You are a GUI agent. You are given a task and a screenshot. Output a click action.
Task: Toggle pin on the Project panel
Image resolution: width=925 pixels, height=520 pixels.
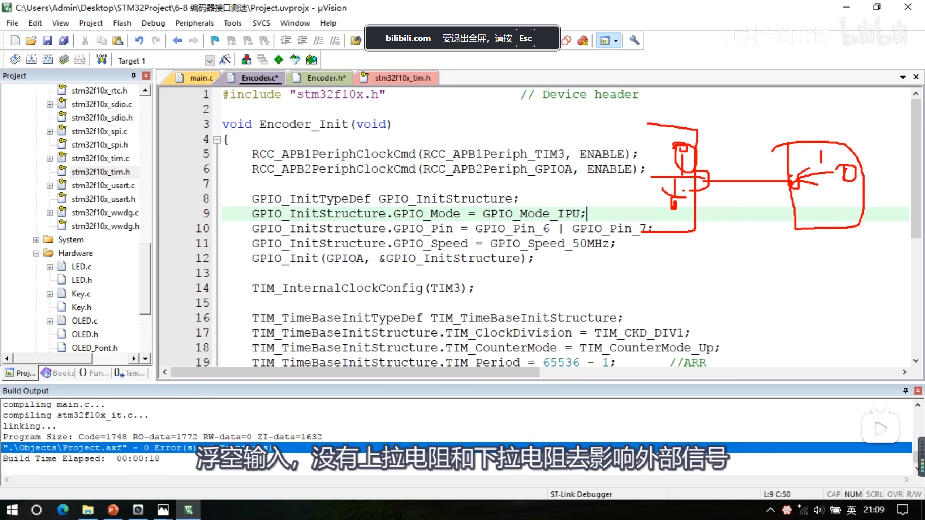[134, 75]
